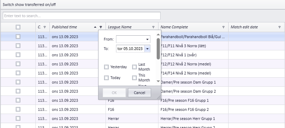Click the F16 league cell for F16 Grupp 2
285x128 pixels.
pos(132,109)
